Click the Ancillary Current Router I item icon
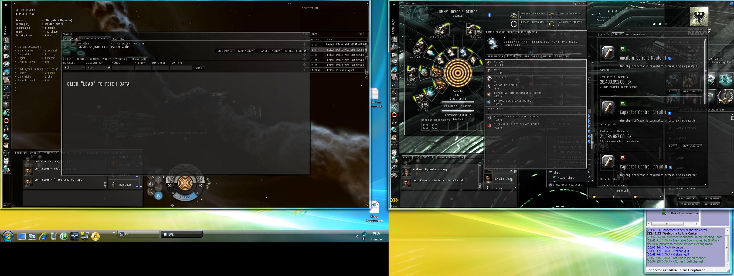 click(608, 53)
